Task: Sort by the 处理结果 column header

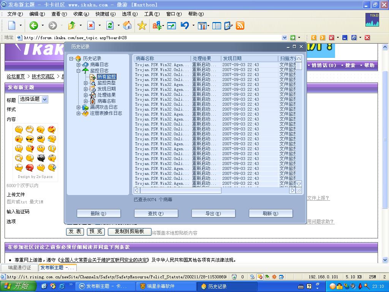Action: (x=206, y=59)
